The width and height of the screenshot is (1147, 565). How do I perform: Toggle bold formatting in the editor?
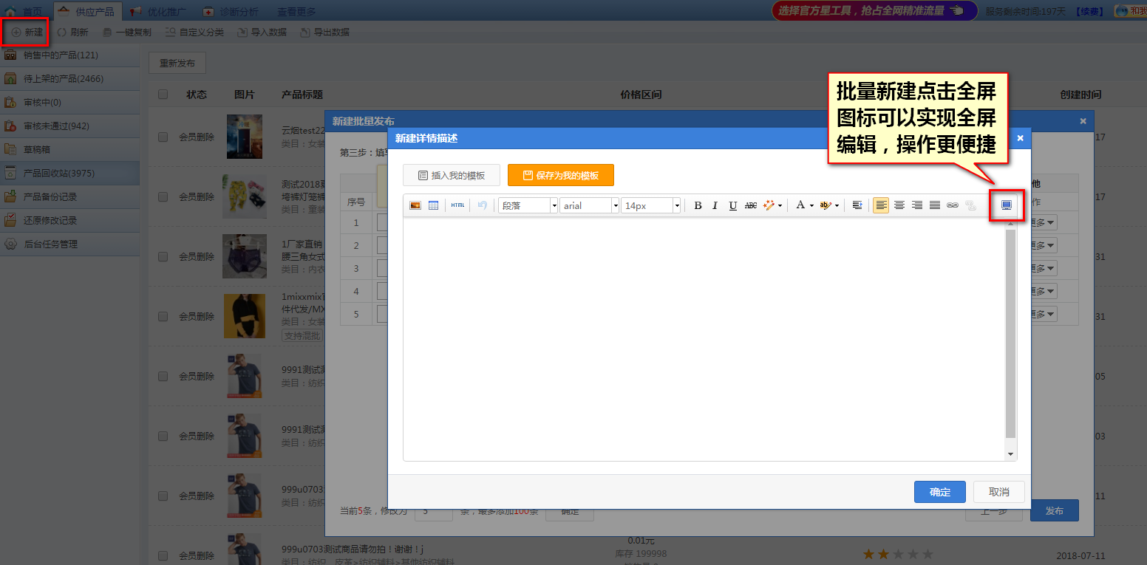click(698, 205)
